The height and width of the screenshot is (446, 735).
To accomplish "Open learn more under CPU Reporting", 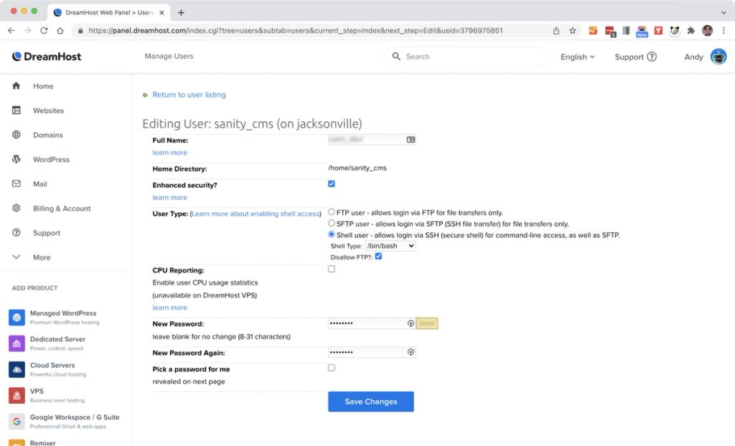I will point(169,308).
